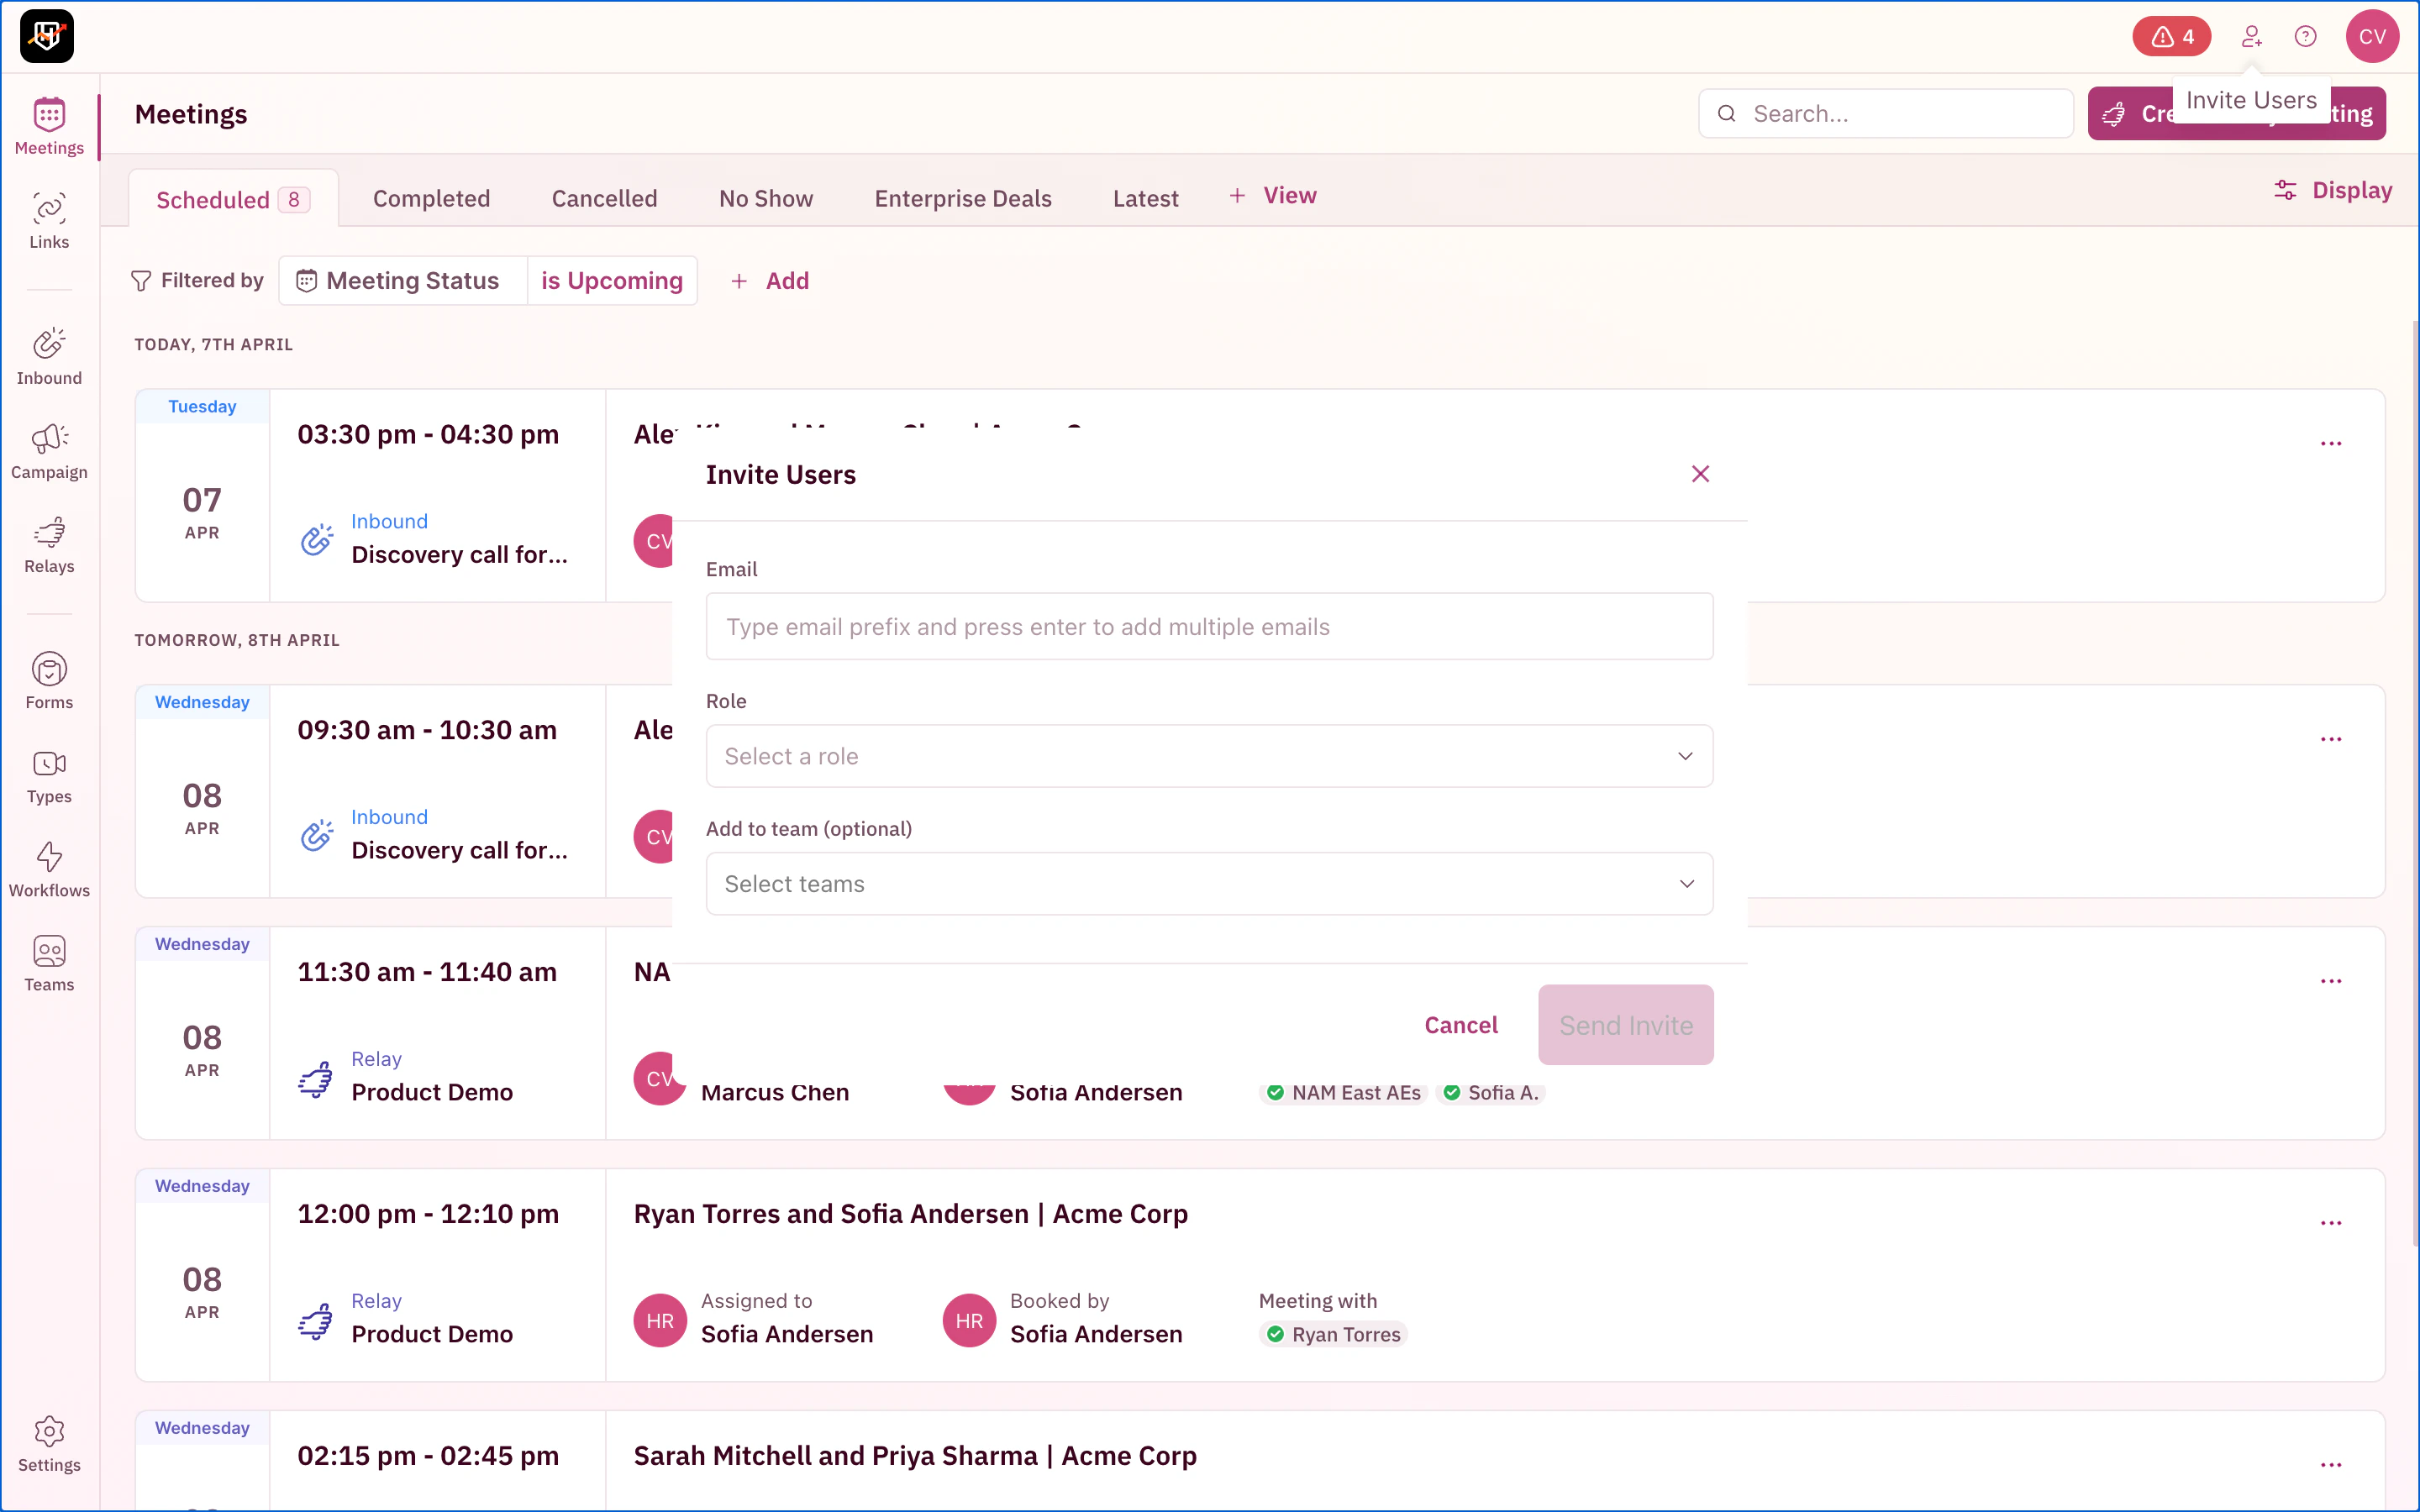Open the Teams sidebar section
The width and height of the screenshot is (2420, 1512).
pos(49,962)
